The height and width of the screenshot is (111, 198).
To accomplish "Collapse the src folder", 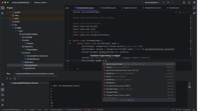I will point(11,25).
